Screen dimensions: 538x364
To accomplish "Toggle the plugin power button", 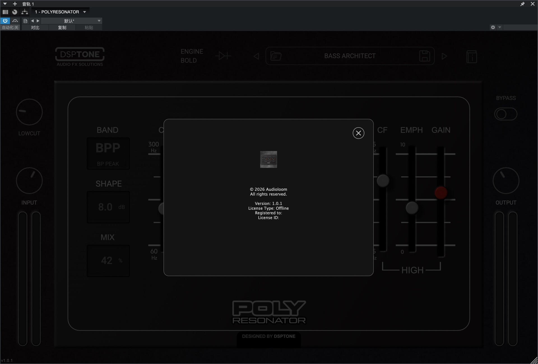I will pos(5,21).
